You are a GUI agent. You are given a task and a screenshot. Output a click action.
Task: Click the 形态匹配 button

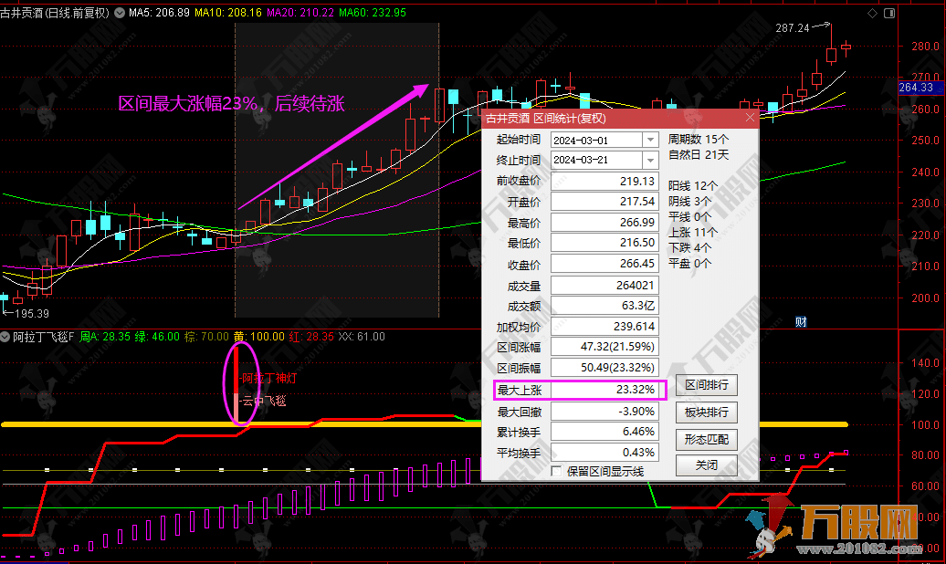point(707,440)
